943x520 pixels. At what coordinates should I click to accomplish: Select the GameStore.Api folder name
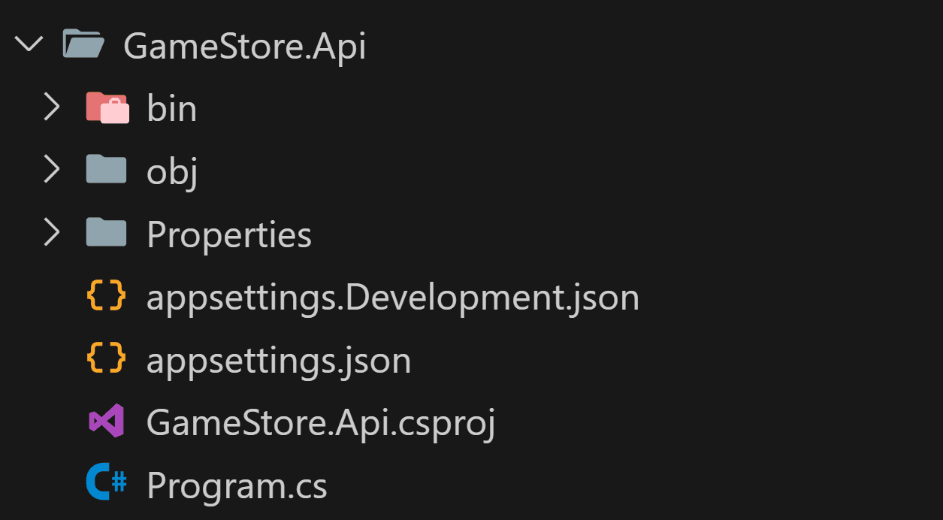point(245,47)
